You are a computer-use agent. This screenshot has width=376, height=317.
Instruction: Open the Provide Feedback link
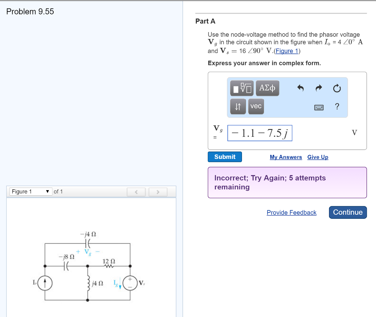tap(292, 213)
